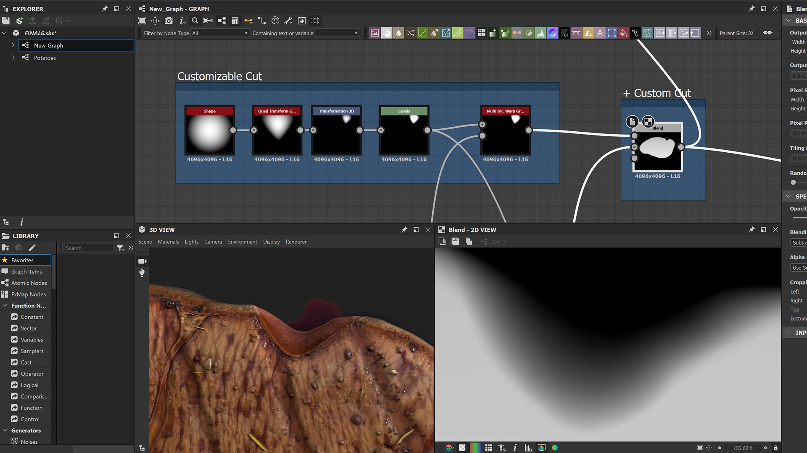Open the Filter by Node Type dropdown
Screen dimensions: 807x453
(220, 33)
